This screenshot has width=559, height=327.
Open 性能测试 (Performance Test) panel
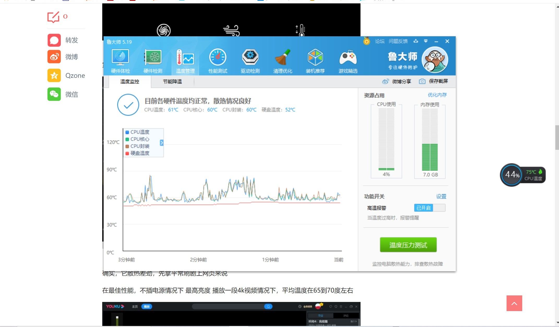point(217,60)
